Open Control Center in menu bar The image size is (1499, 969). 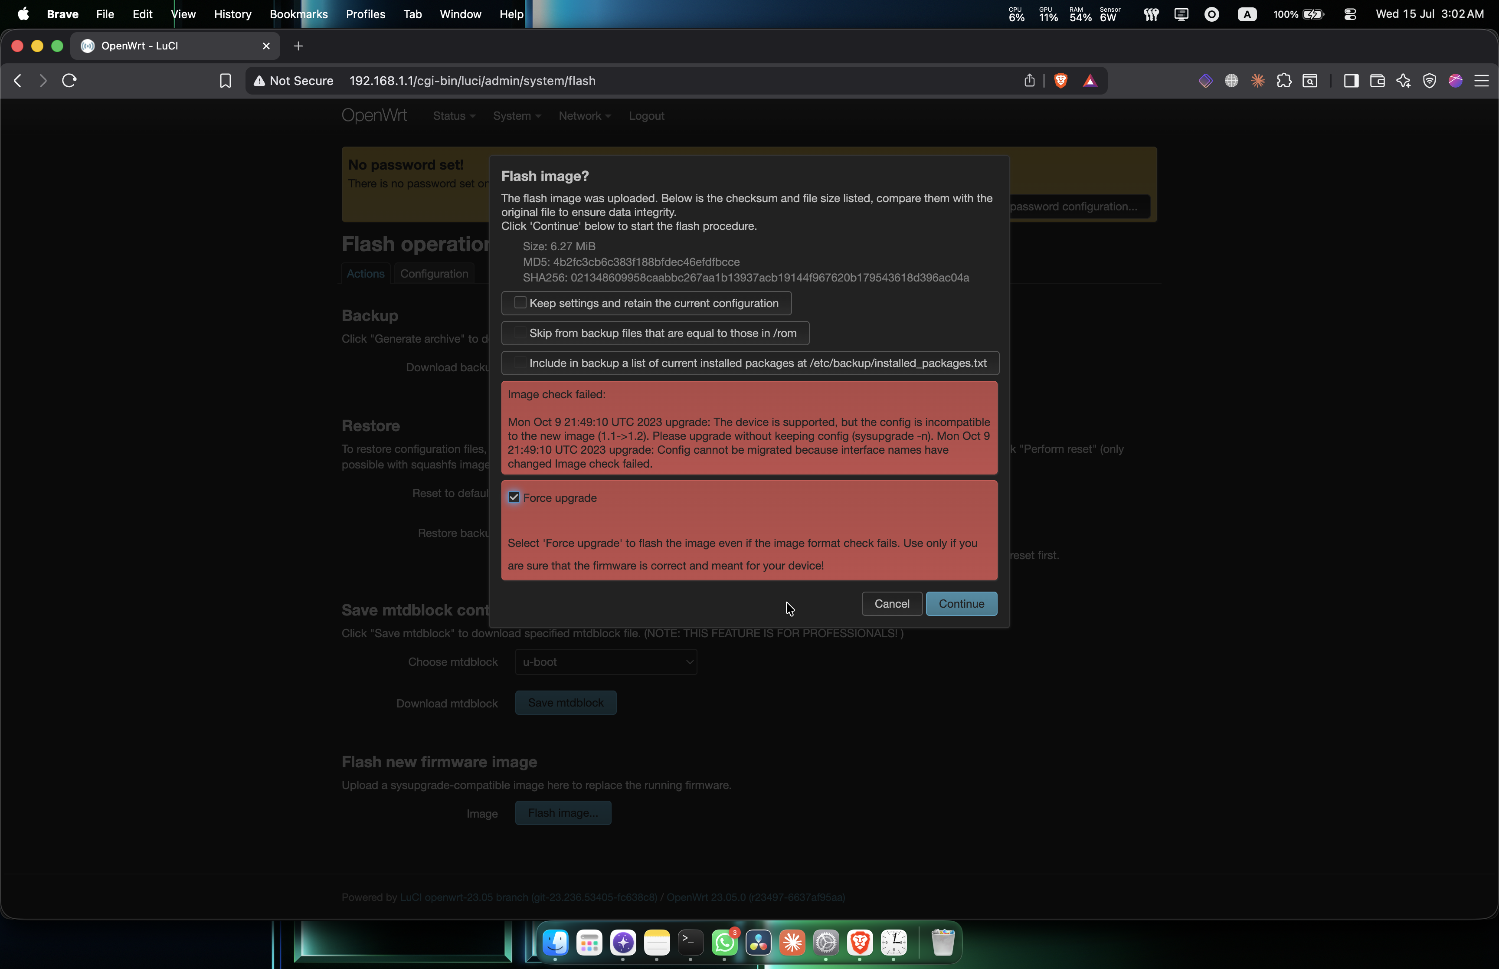pos(1350,14)
